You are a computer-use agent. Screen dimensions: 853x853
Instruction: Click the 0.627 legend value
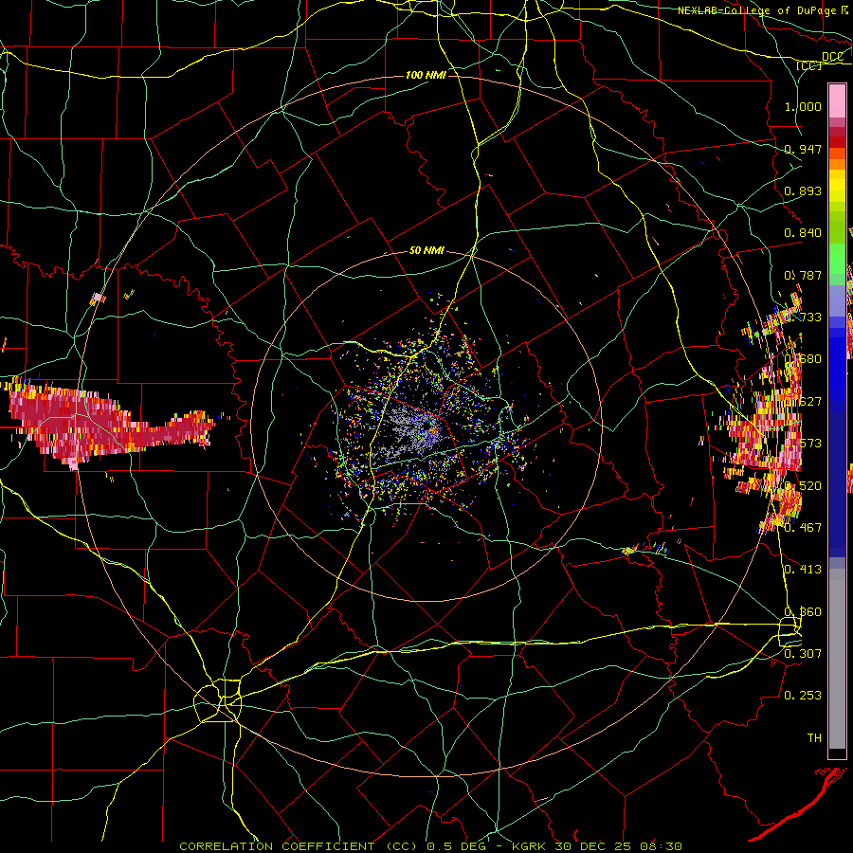(x=803, y=402)
